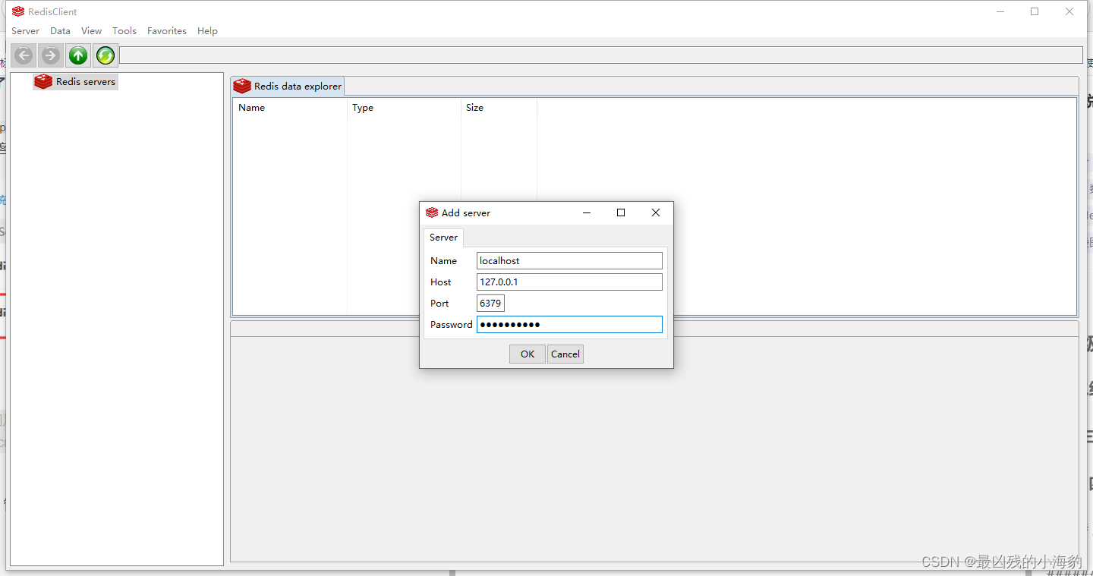Click OK in the Add server dialog
The height and width of the screenshot is (576, 1093).
point(528,354)
